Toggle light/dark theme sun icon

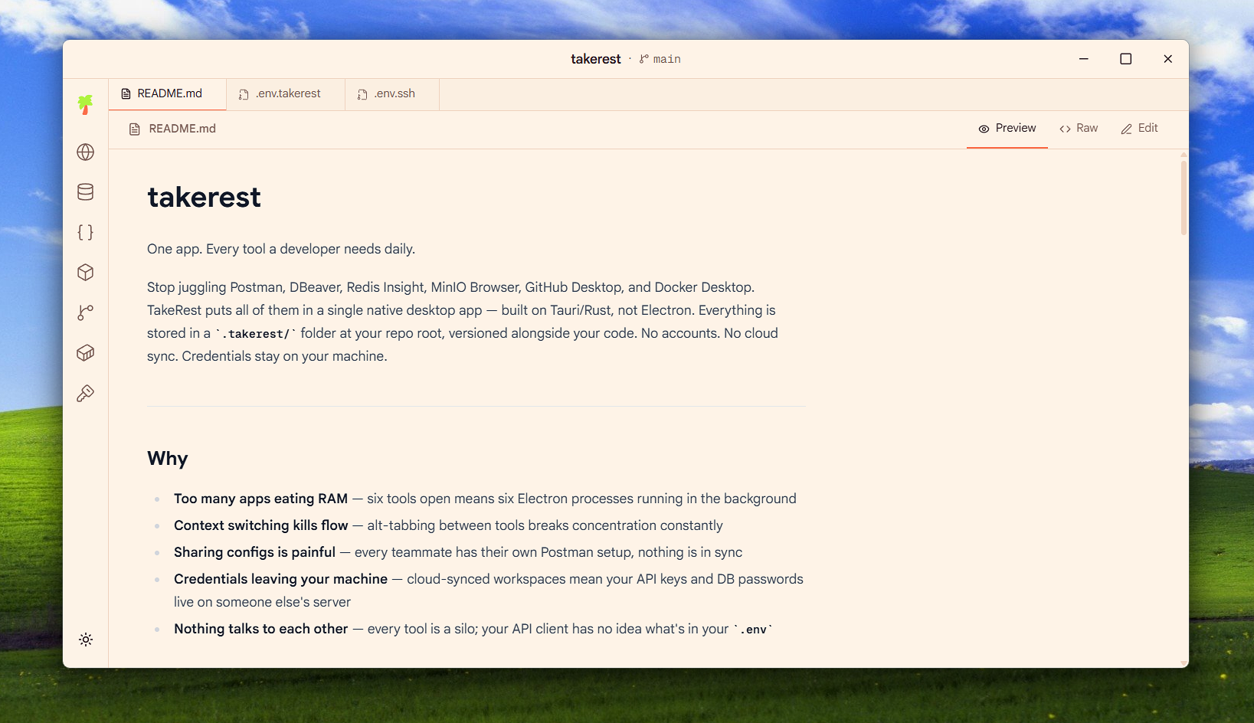click(86, 640)
